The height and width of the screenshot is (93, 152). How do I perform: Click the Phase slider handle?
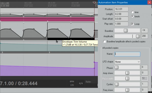click(117, 67)
